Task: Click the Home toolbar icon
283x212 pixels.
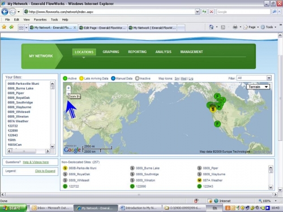Action: coord(211,27)
